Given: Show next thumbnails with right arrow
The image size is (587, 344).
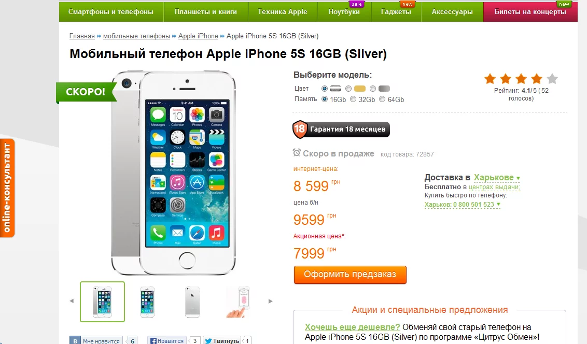Looking at the screenshot, I should pos(270,301).
